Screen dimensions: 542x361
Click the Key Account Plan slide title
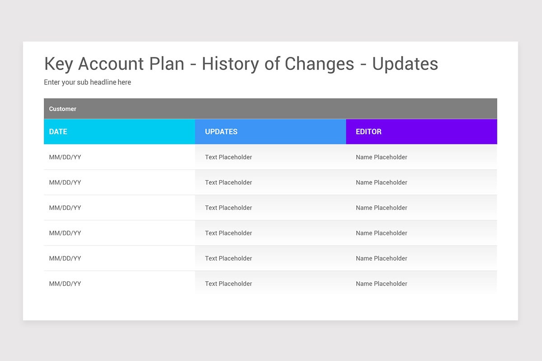coord(241,64)
